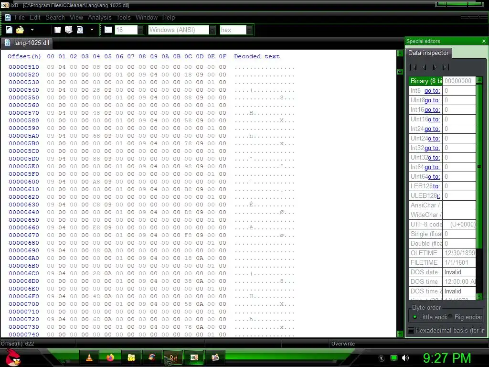Open the Edit menu
The image size is (489, 367).
[35, 18]
